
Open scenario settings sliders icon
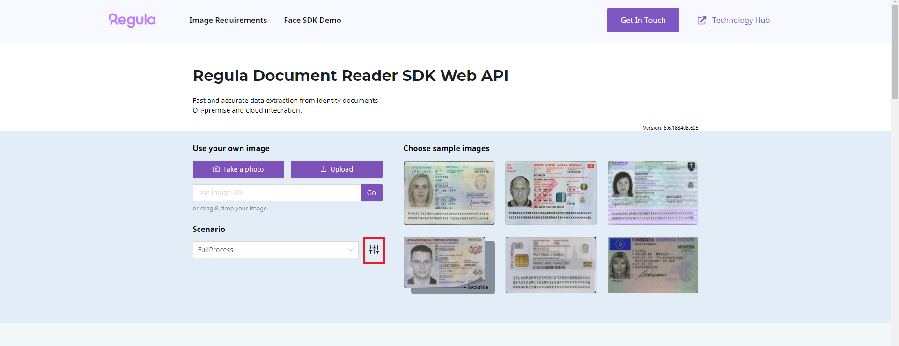[x=374, y=250]
